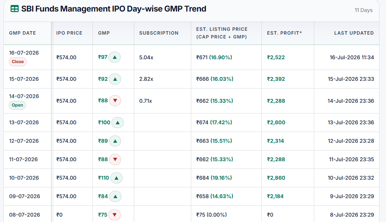This screenshot has height=222, width=386.
Task: Click the 15-Jul-2026 23:33 timestamp
Action: coord(351,79)
